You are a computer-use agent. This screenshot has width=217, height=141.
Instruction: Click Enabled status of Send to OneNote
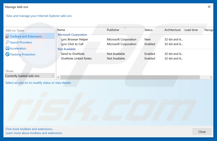point(150,54)
